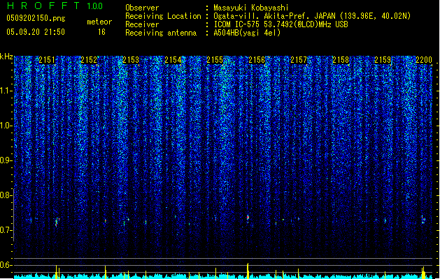Image resolution: width=440 pixels, height=279 pixels.
Task: Click the A504HB(yagi 4el) antenna text
Action: 247,33
